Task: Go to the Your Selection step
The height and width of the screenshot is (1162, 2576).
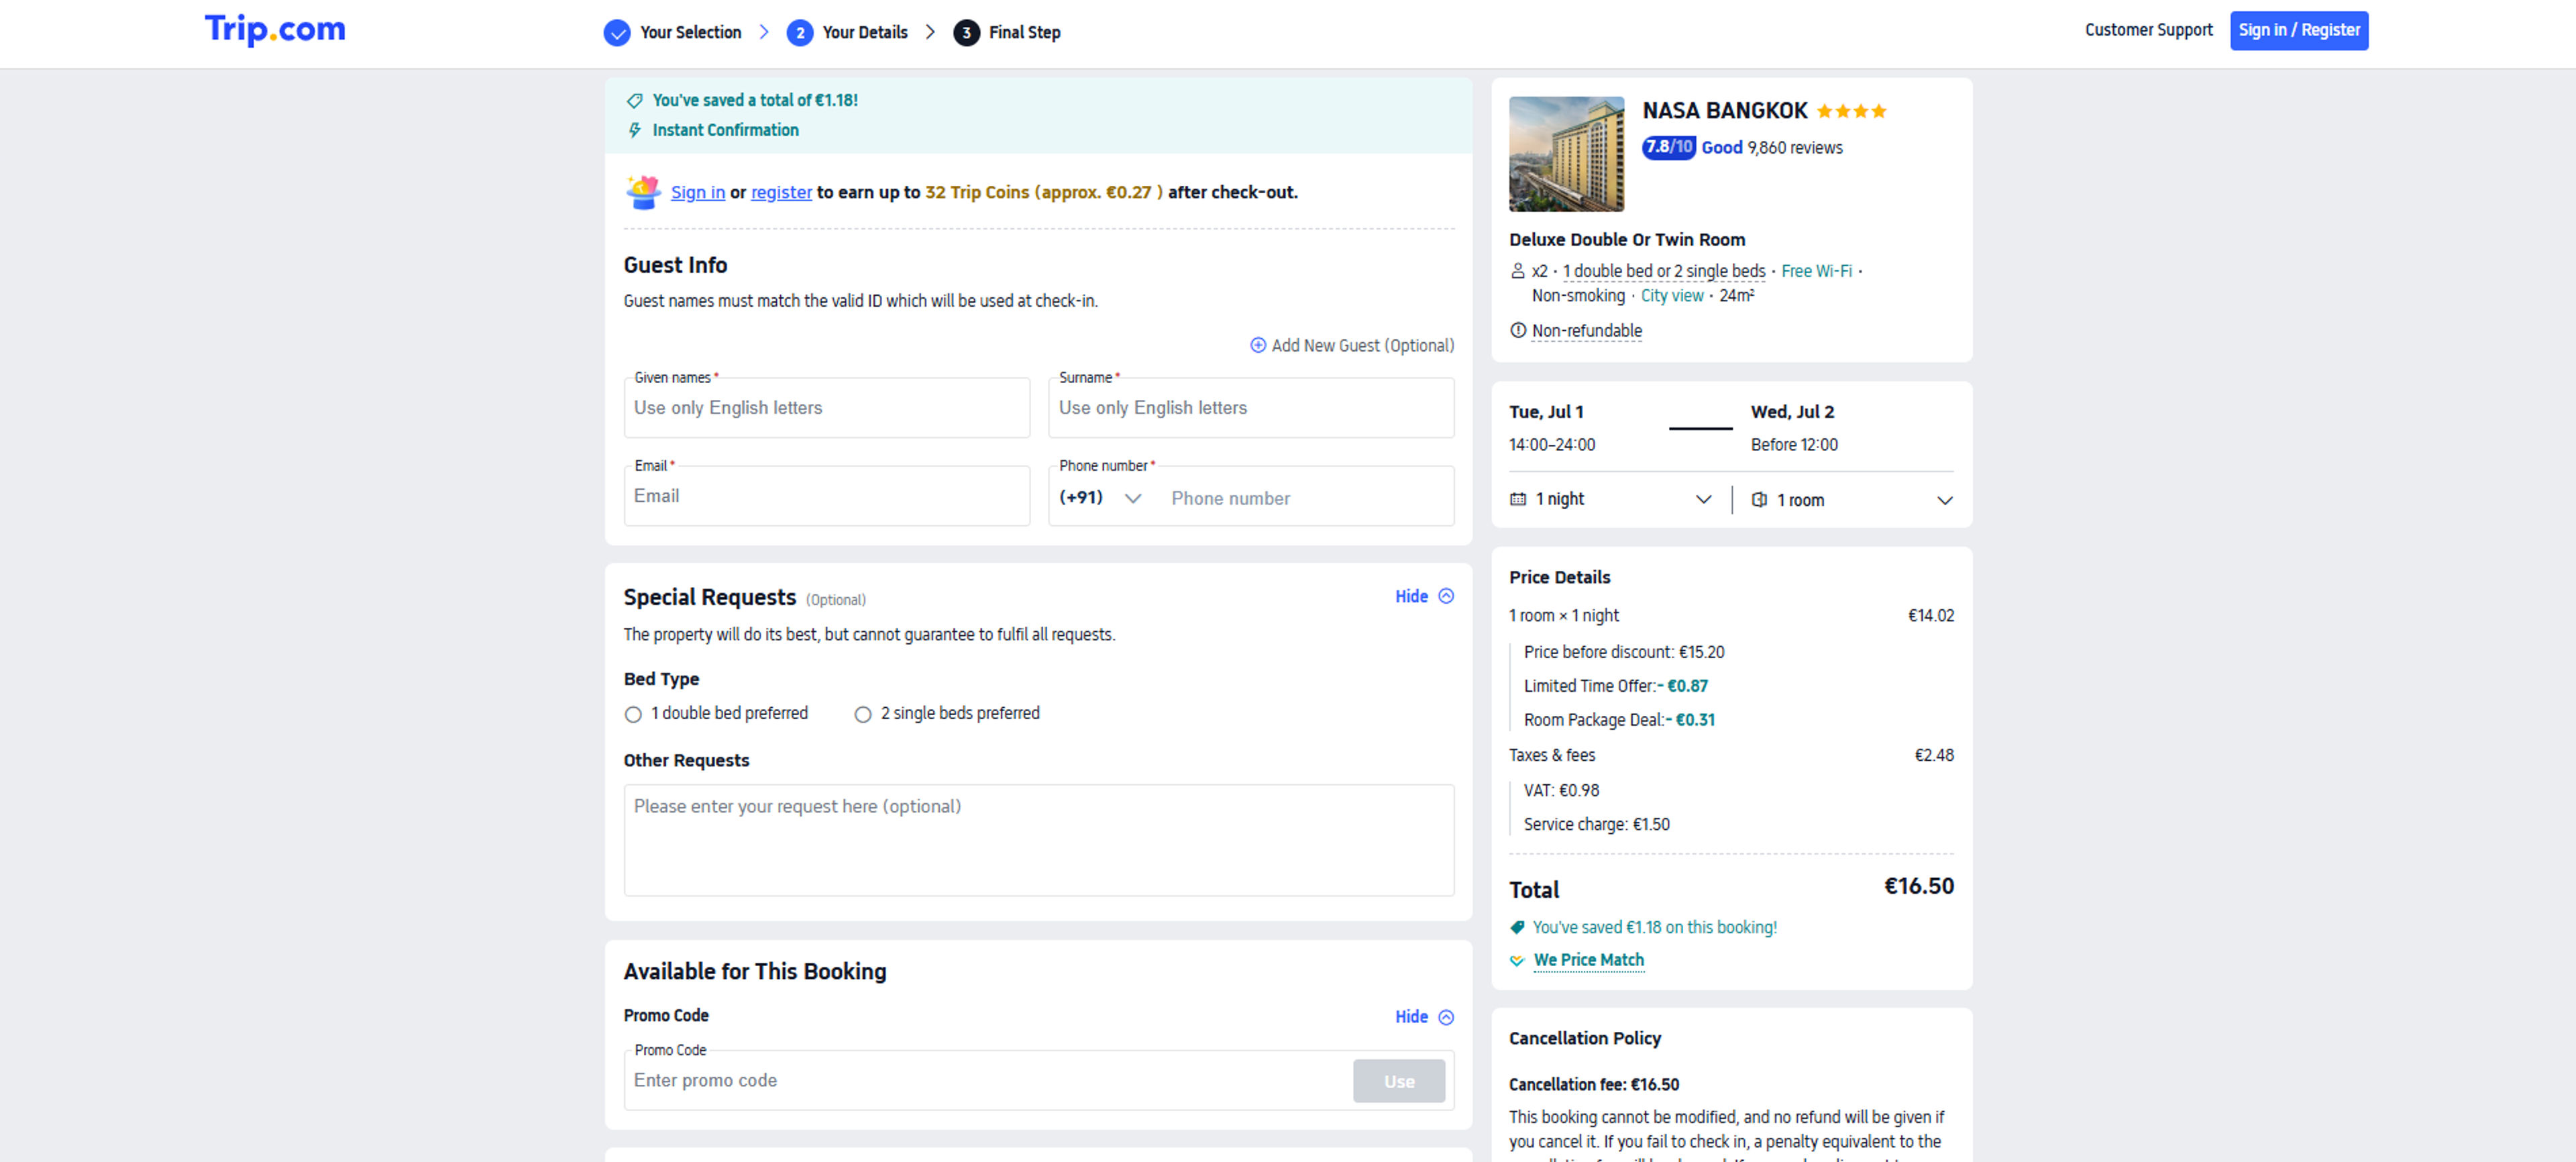Action: click(691, 33)
